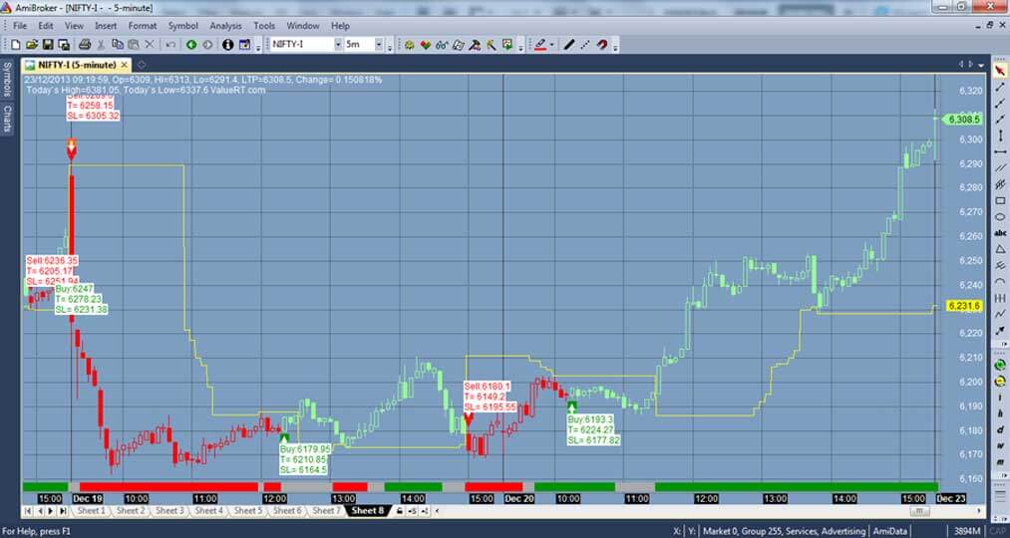Select the dotted line style icon
Viewport: 1010px width, 538px height.
[x=585, y=45]
